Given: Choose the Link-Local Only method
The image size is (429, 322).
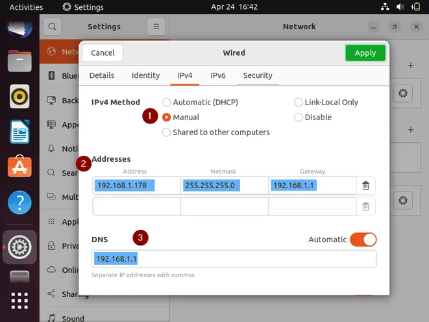Looking at the screenshot, I should (299, 102).
